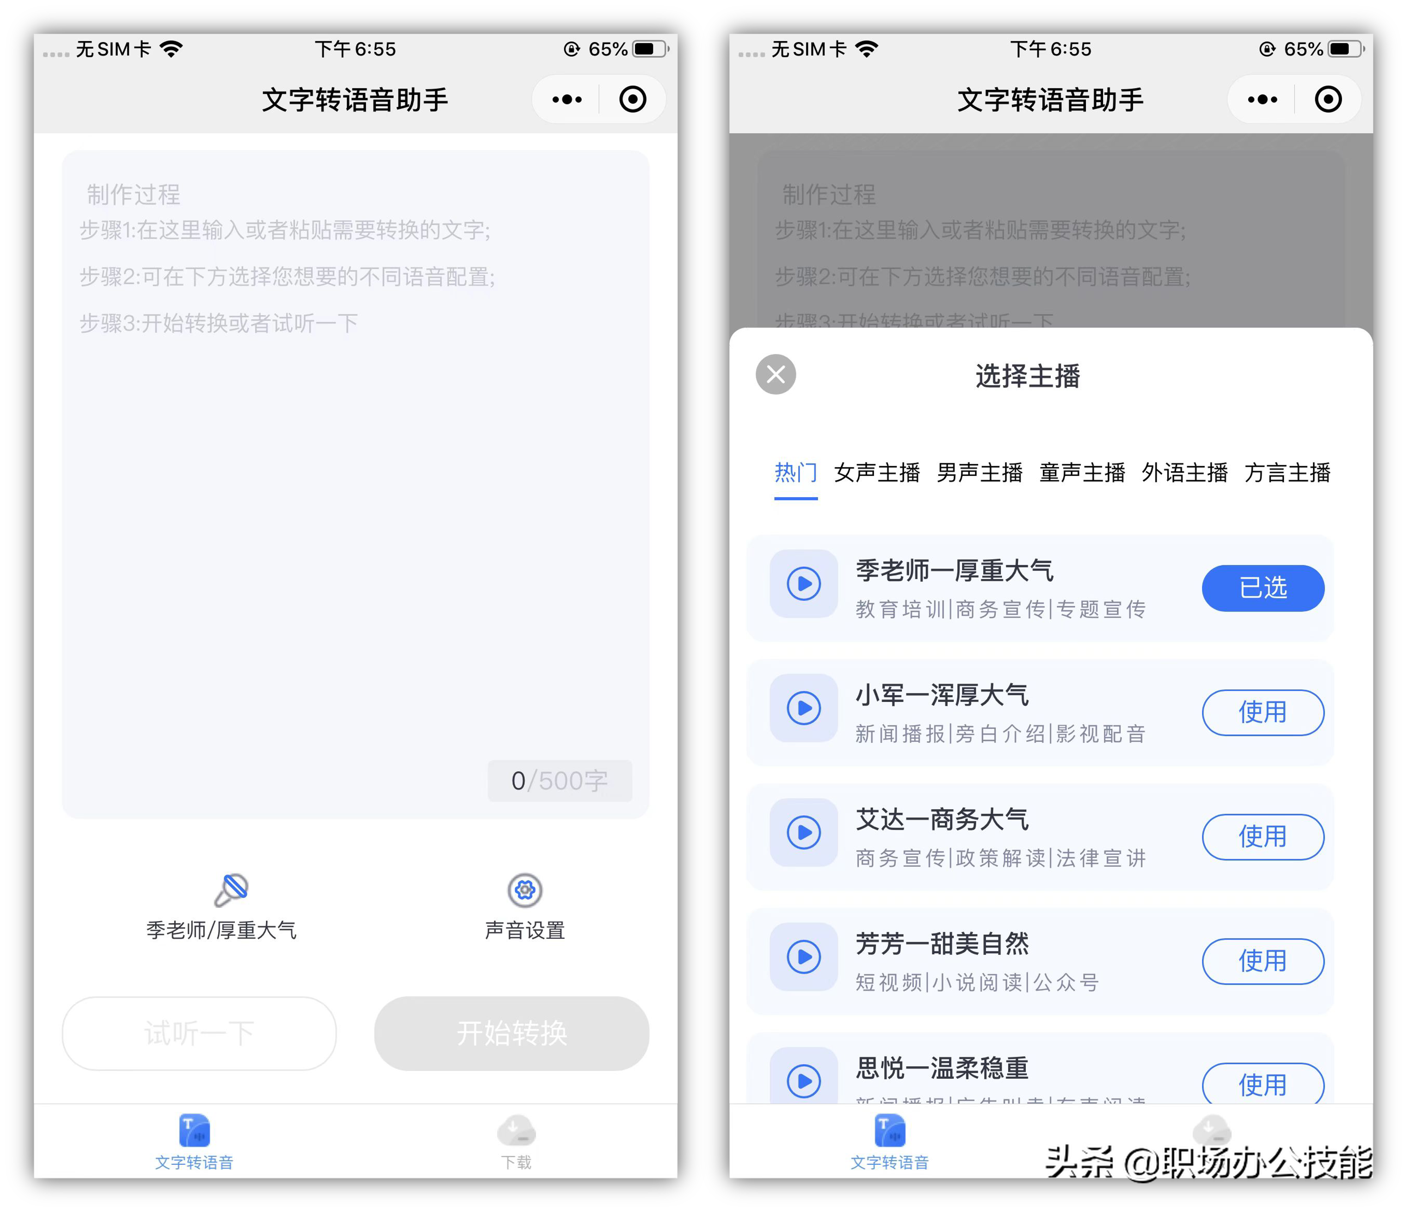Tap text input field to enter text
This screenshot has width=1405, height=1212.
coord(351,478)
